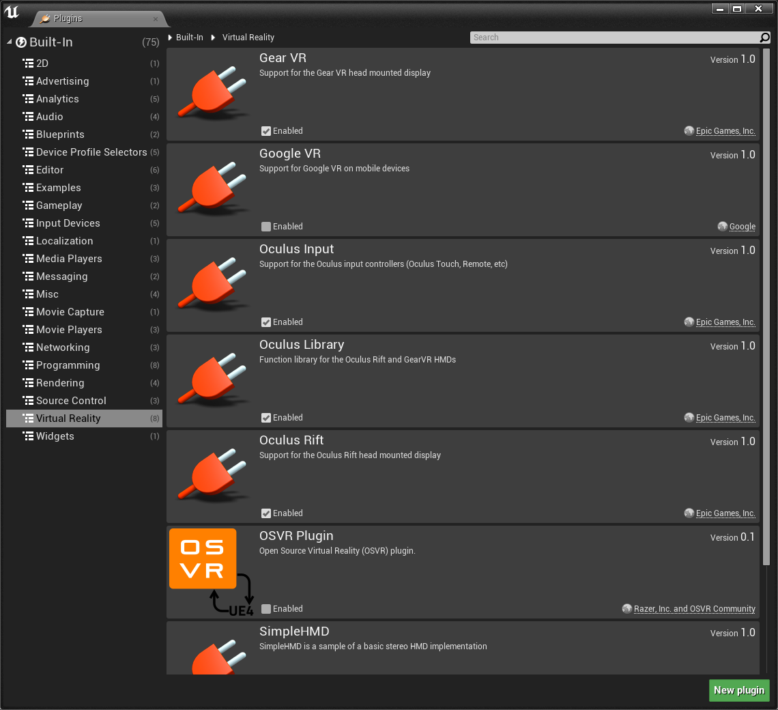Click the Rendering category list icon

28,383
